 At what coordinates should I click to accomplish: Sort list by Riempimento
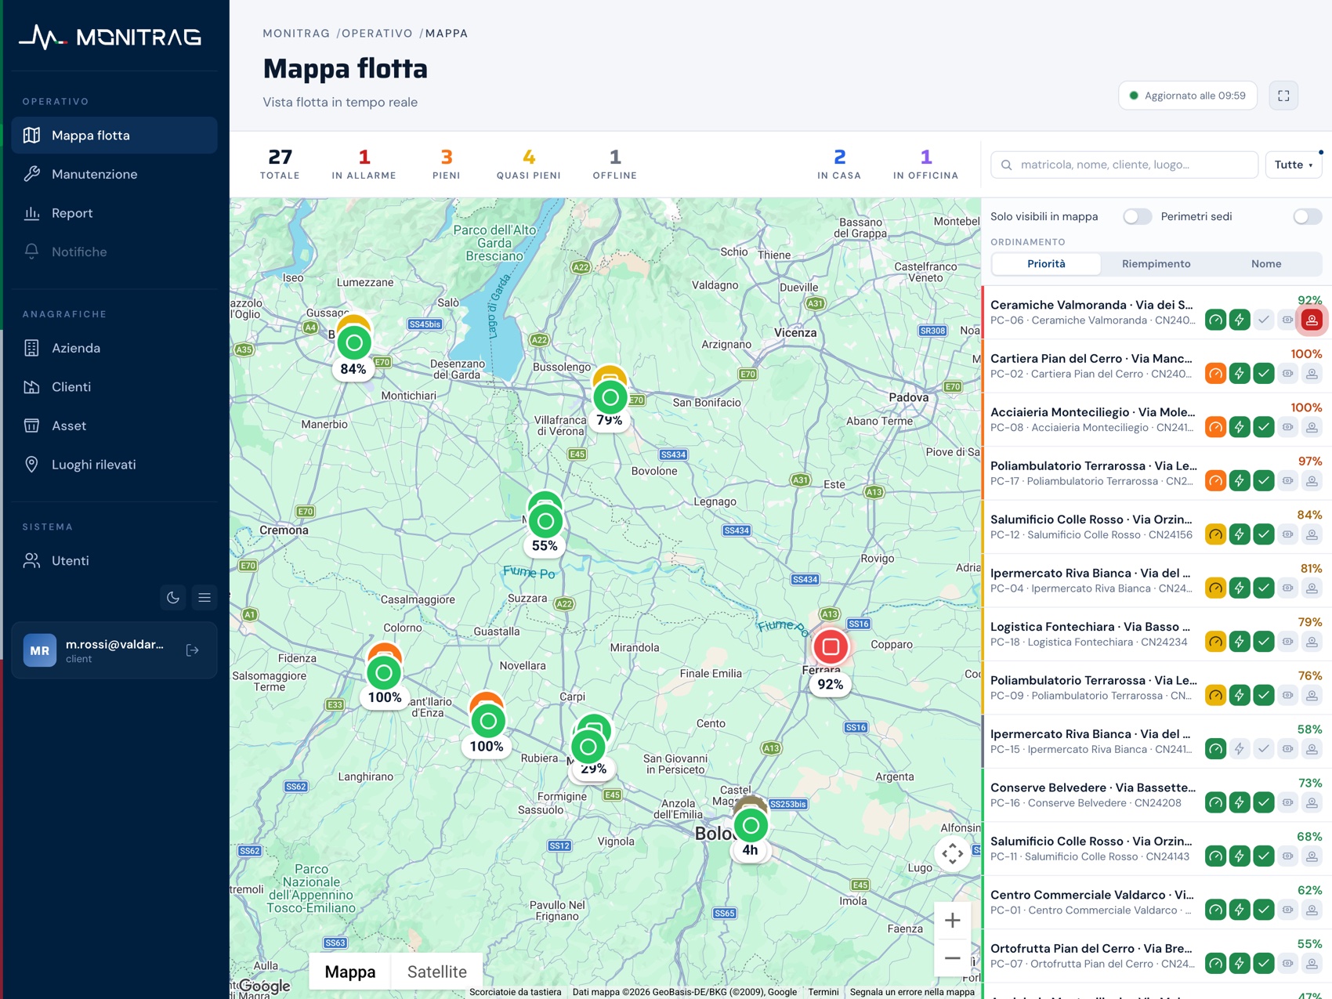(1156, 264)
